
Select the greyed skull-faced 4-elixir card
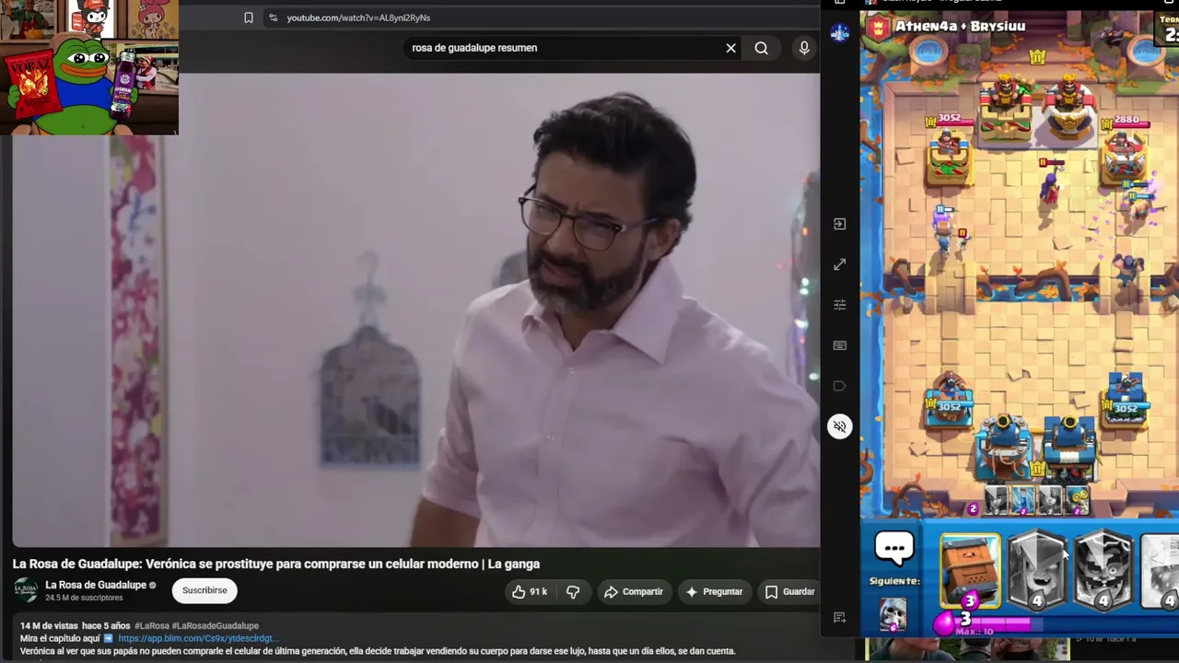pyautogui.click(x=1103, y=571)
